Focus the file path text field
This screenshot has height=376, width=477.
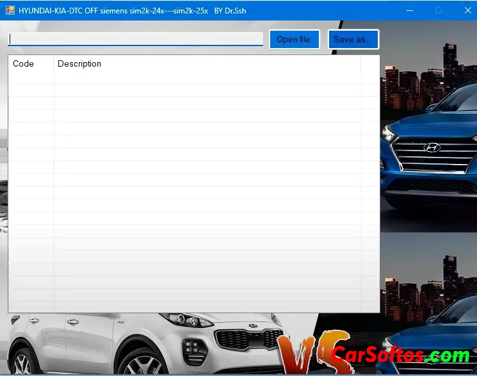tap(135, 39)
